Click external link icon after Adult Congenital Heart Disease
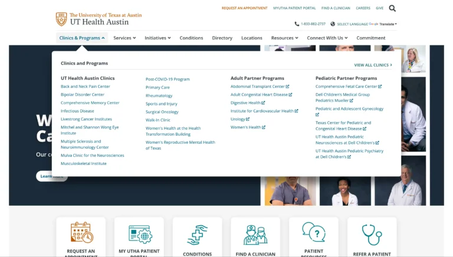 coord(290,94)
